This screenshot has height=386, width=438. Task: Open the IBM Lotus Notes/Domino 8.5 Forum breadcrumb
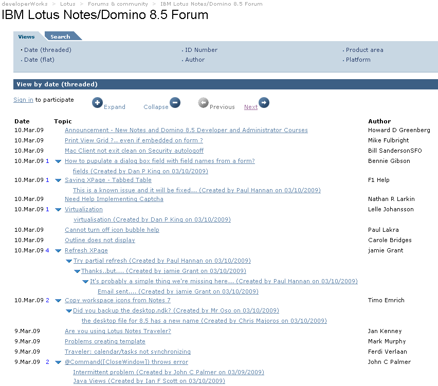[211, 4]
